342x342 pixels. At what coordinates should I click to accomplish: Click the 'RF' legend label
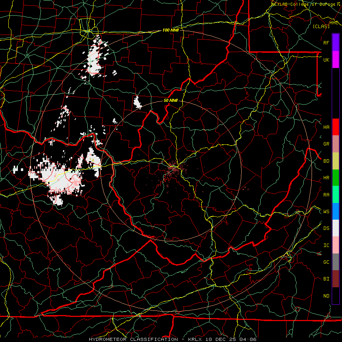(x=326, y=43)
